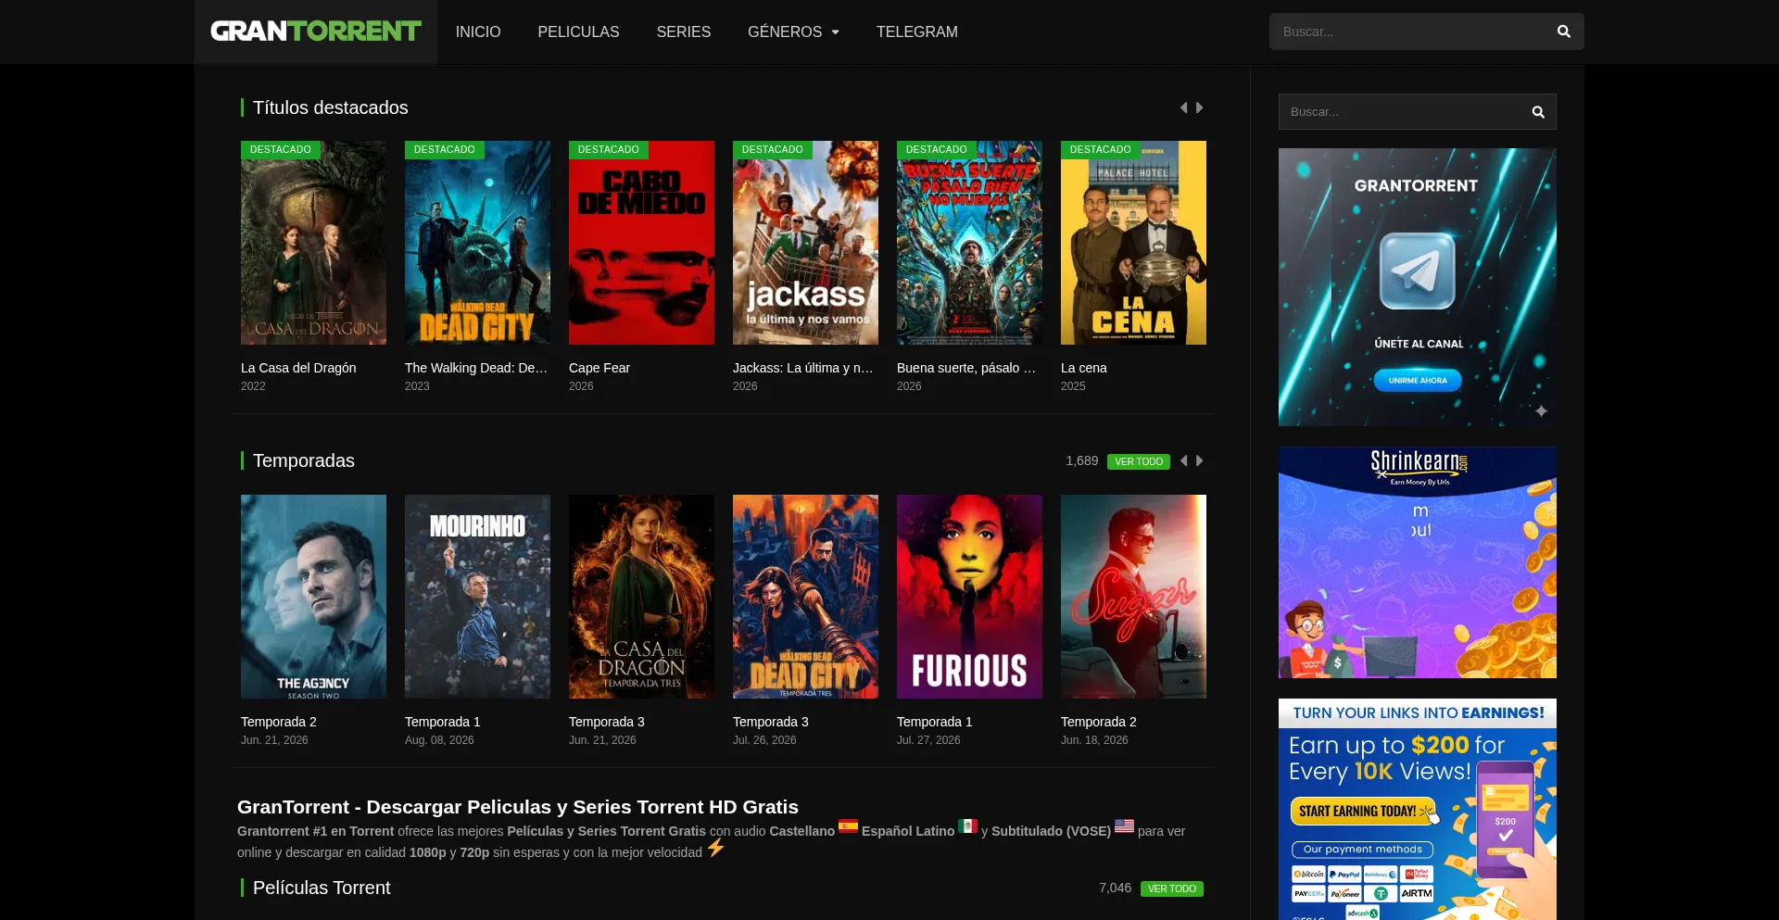Open the Shrinkearn advertisement banner

point(1418,562)
